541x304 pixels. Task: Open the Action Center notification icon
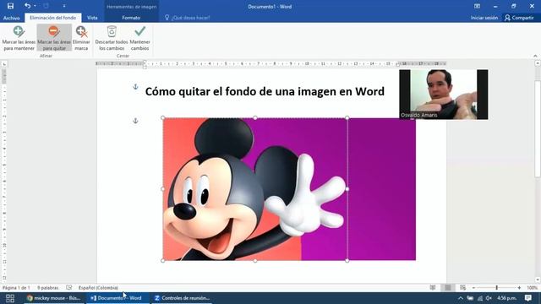click(527, 298)
